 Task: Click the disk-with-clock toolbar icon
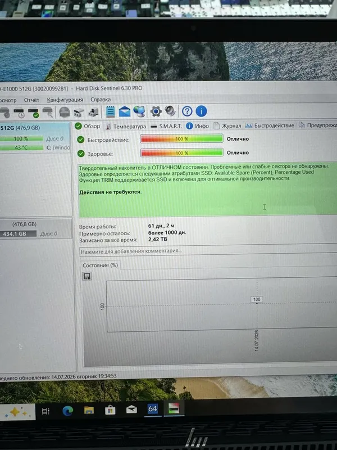pos(19,112)
